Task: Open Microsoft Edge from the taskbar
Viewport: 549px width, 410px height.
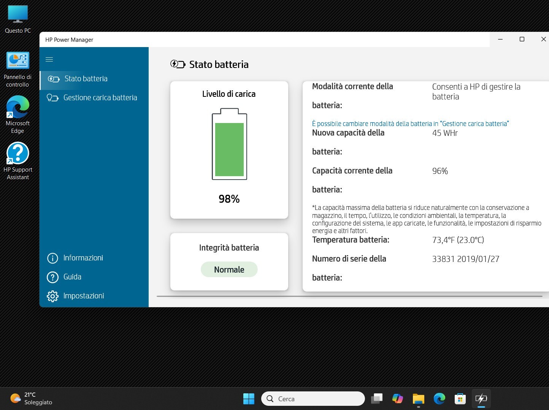Action: click(439, 399)
